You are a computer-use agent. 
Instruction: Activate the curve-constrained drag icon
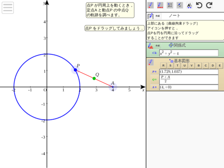tap(180, 5)
